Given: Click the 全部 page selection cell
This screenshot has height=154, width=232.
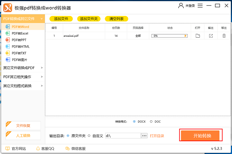Looking at the screenshot, I should [x=138, y=36].
